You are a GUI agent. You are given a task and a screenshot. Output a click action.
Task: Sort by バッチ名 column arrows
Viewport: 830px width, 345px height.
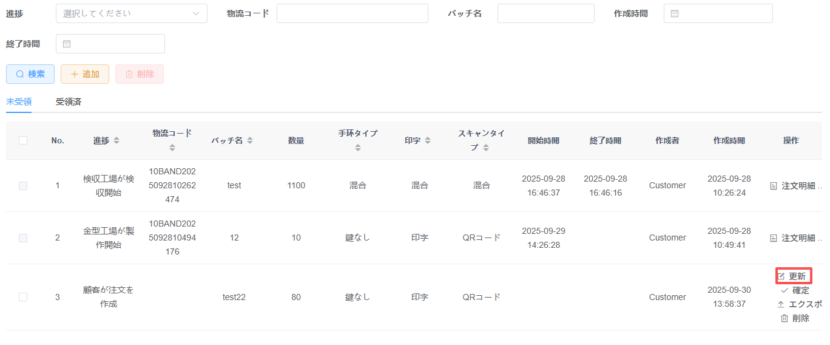pos(250,140)
